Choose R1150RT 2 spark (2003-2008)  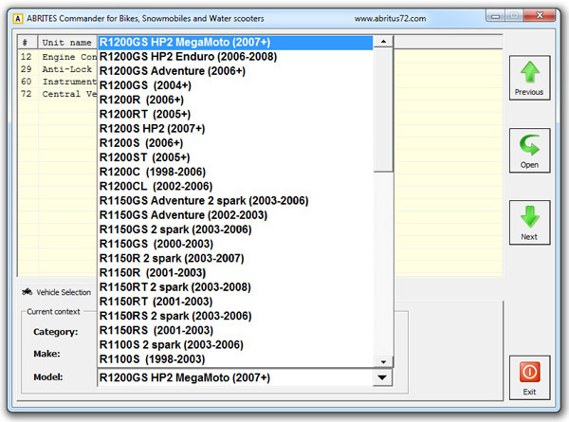175,286
